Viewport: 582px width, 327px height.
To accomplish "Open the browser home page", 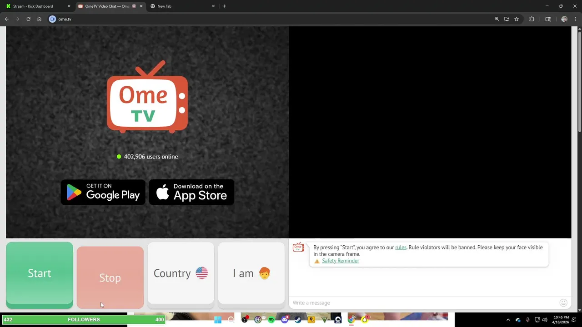I will (x=39, y=19).
